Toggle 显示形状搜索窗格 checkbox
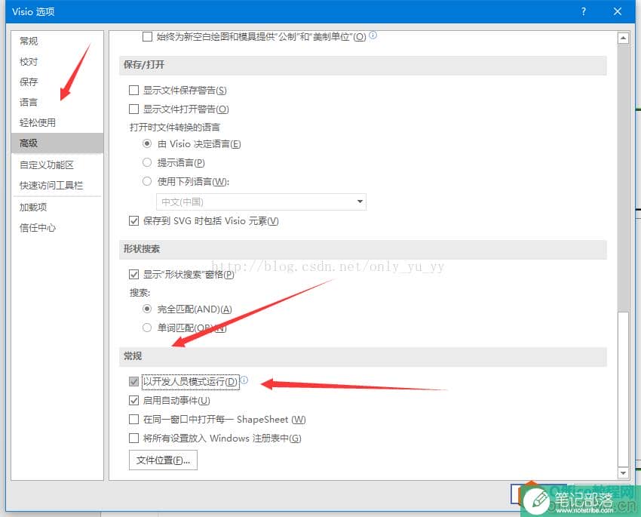Viewport: 641px width, 517px height. (133, 275)
